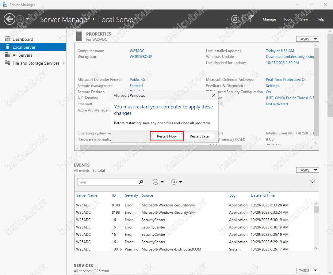The width and height of the screenshot is (333, 275).
Task: Click the Properties server icon
Action: coord(79,36)
